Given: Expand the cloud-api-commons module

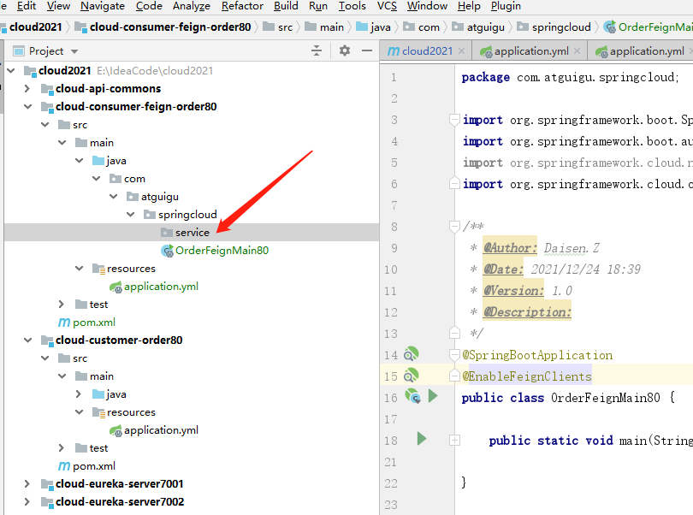Looking at the screenshot, I should [x=27, y=88].
